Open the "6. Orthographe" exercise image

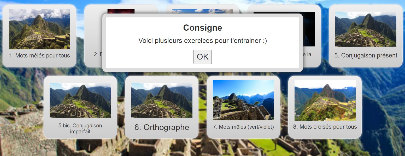point(162,100)
